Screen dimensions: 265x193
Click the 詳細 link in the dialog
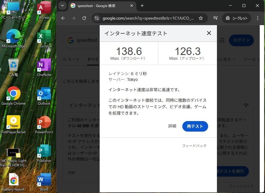[x=172, y=126]
